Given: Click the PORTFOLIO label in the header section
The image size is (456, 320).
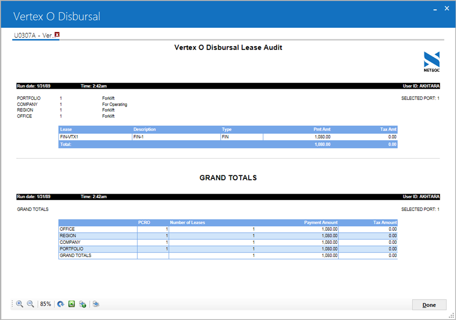Looking at the screenshot, I should coord(29,98).
